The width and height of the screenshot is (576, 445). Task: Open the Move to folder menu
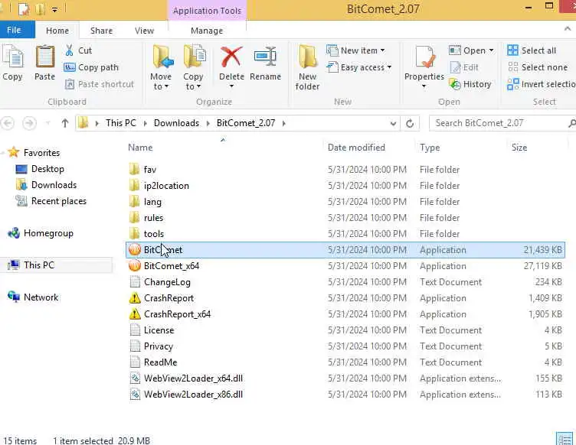tap(161, 67)
